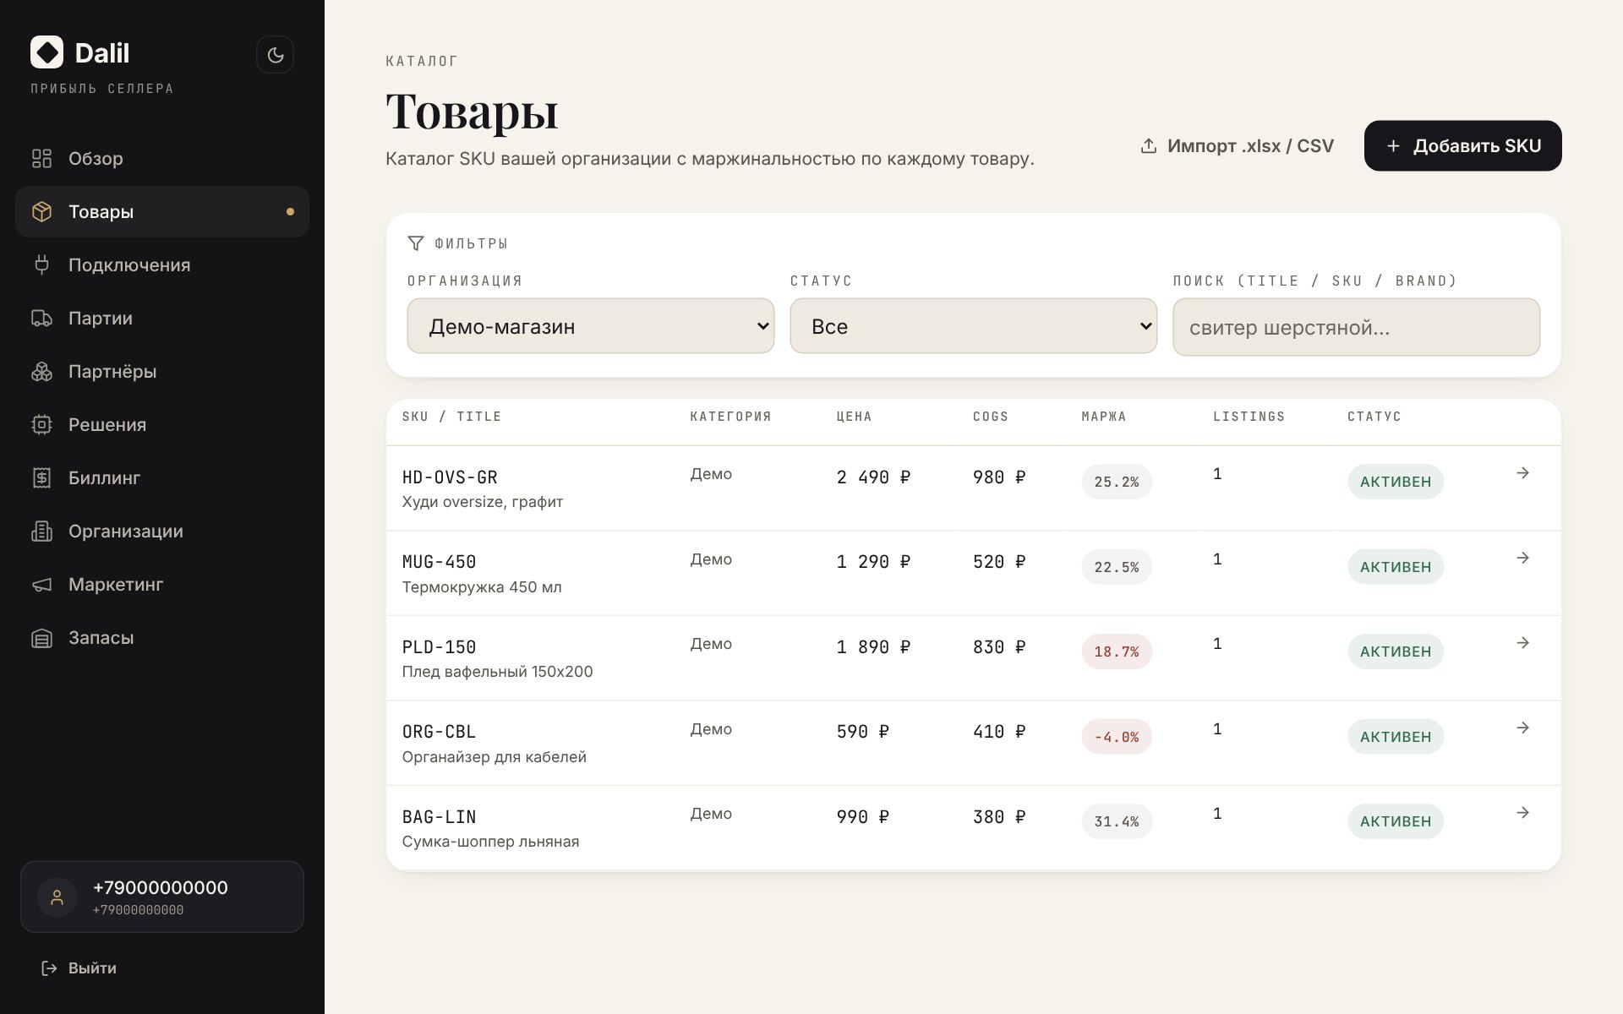
Task: Toggle dark mode with the moon icon
Action: tap(275, 55)
